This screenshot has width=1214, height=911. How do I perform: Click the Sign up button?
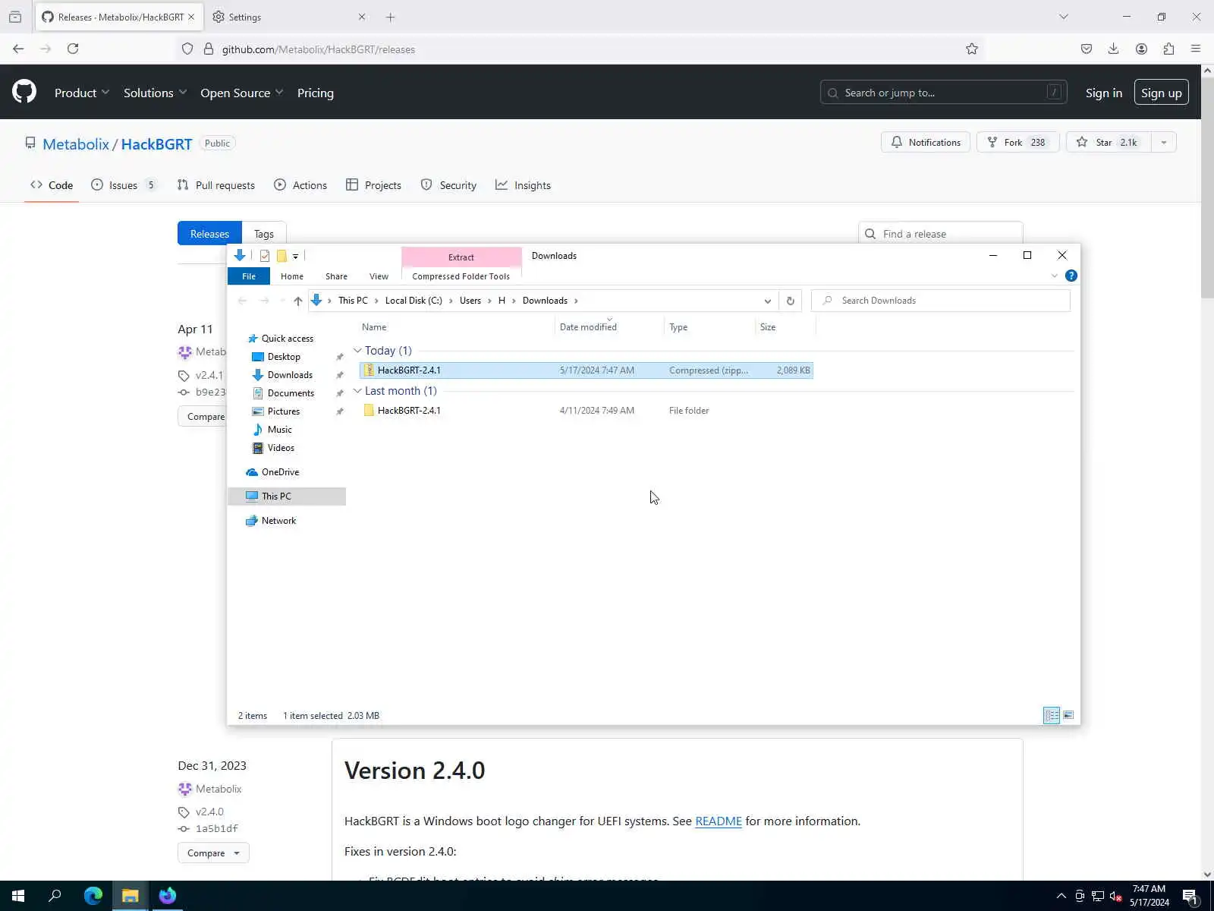point(1162,93)
